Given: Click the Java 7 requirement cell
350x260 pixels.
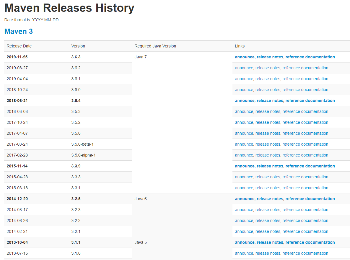Looking at the screenshot, I should pos(182,122).
